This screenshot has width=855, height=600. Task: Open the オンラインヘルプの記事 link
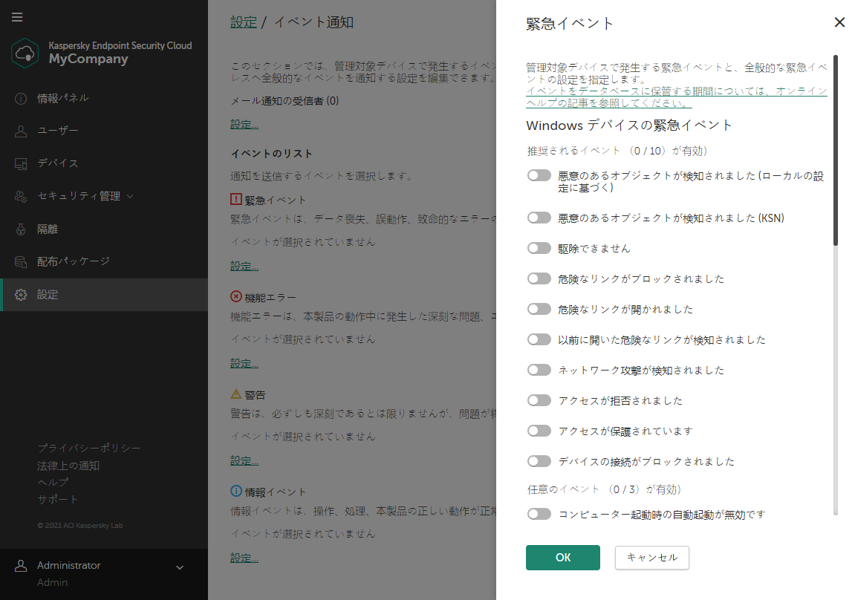pyautogui.click(x=676, y=97)
